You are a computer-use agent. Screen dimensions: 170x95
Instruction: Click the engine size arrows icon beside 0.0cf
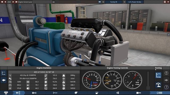64,79
